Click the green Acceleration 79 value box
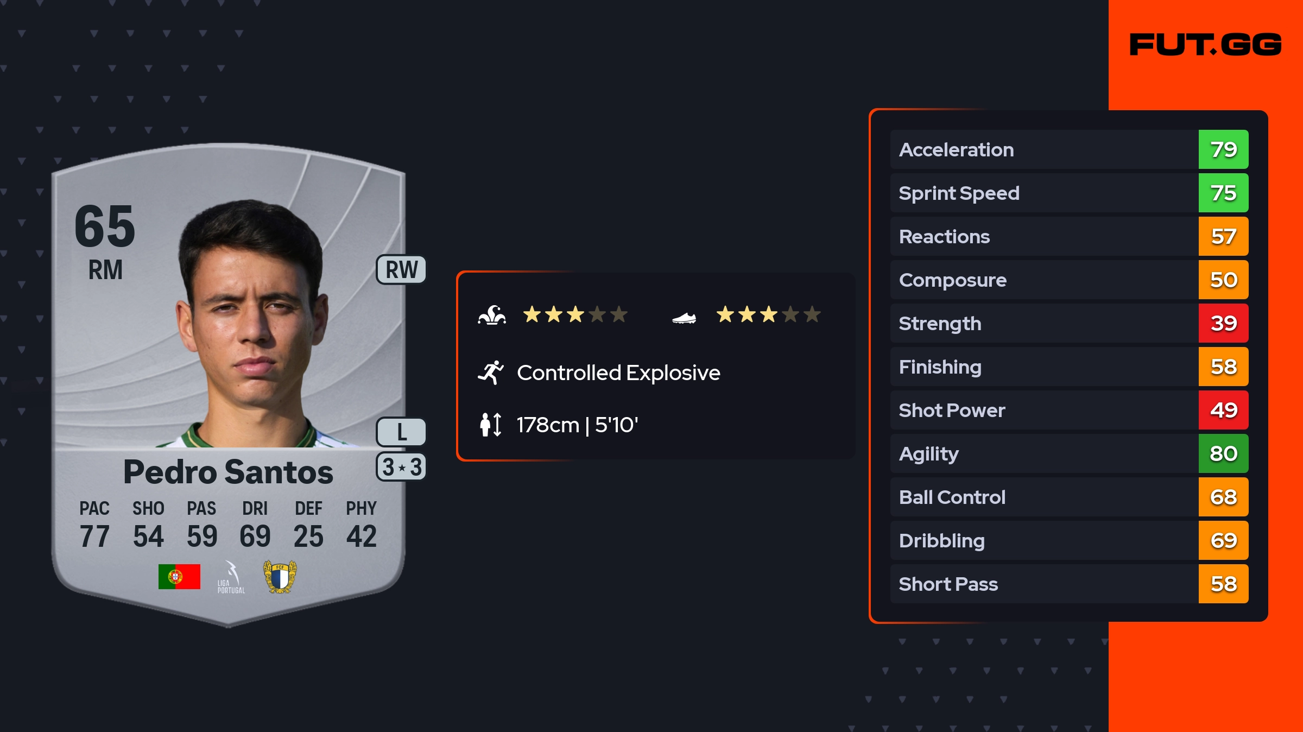Image resolution: width=1303 pixels, height=732 pixels. (1223, 149)
